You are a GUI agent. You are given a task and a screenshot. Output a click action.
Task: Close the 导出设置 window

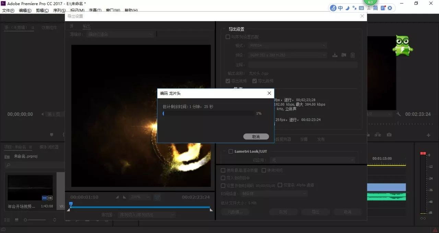[362, 16]
